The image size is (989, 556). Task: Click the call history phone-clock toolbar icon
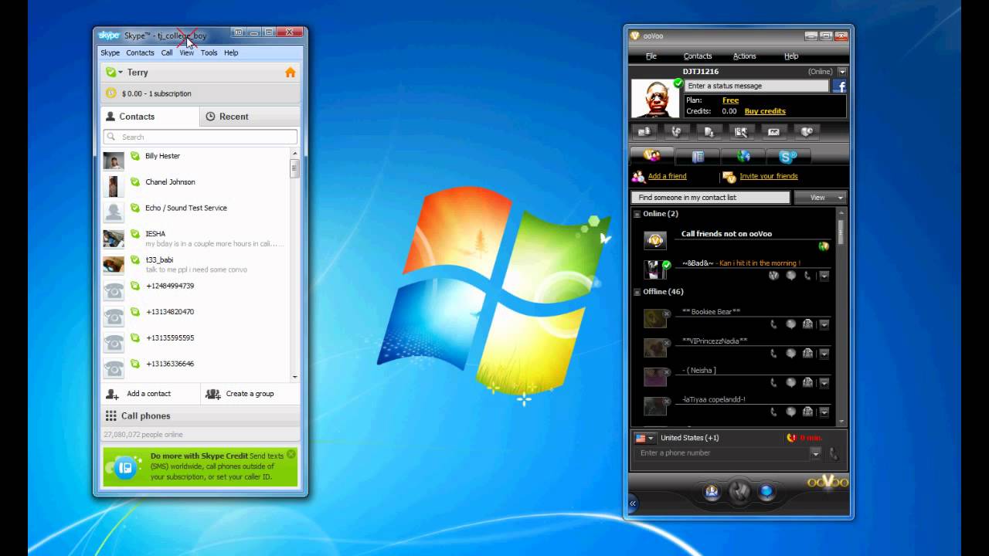coord(677,132)
